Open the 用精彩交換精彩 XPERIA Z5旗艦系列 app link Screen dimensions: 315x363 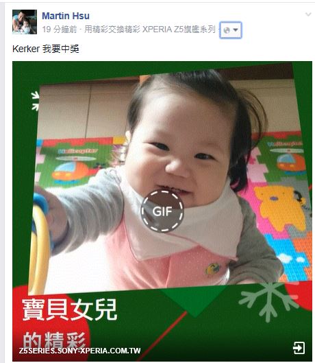pyautogui.click(x=150, y=30)
